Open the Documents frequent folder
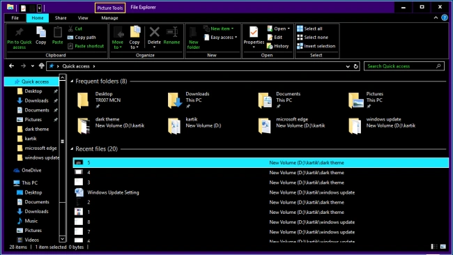Viewport: 453px width, 255px height. [x=279, y=100]
